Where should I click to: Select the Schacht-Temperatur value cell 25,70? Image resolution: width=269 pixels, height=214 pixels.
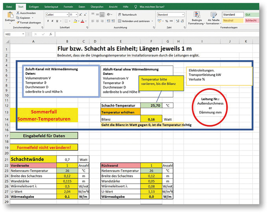(152, 105)
